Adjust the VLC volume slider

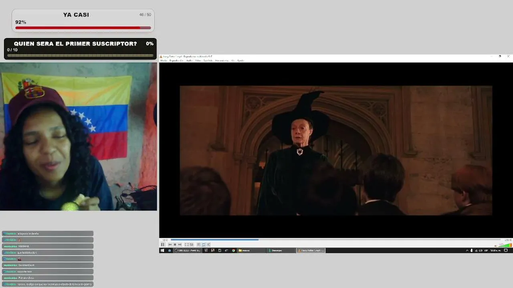[505, 245]
